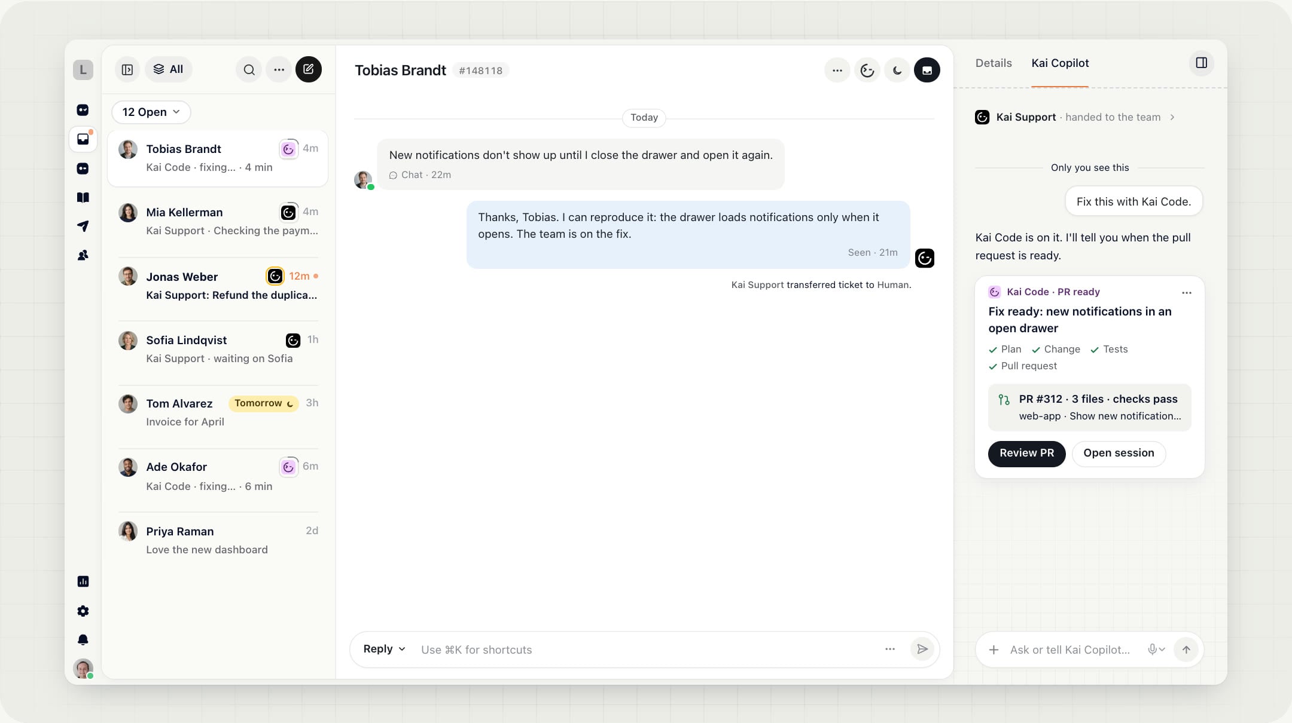Open Tom Alvarez's Invoice for April conversation

point(218,413)
